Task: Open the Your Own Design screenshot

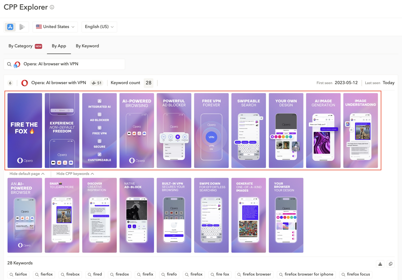Action: (x=286, y=130)
